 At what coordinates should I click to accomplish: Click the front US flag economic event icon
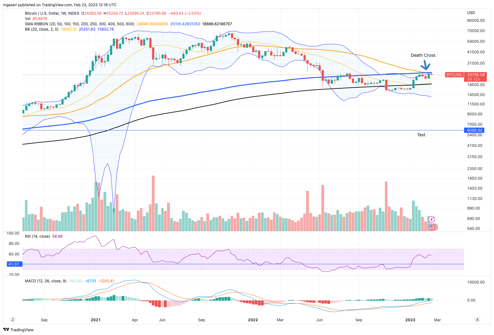coord(431,227)
